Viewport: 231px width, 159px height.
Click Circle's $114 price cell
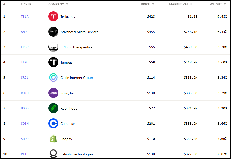(x=151, y=78)
